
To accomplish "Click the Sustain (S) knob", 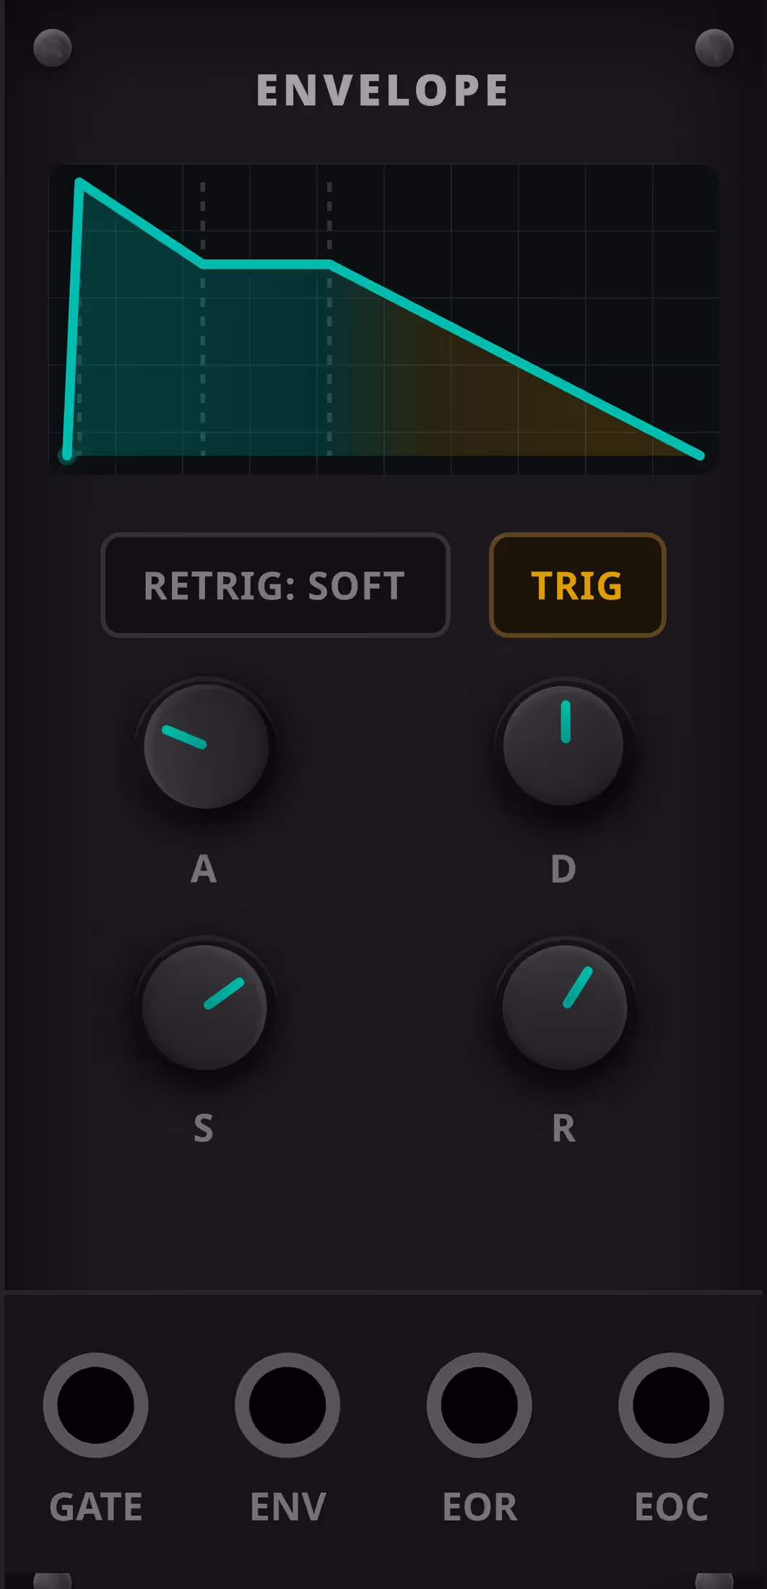I will point(204,1007).
